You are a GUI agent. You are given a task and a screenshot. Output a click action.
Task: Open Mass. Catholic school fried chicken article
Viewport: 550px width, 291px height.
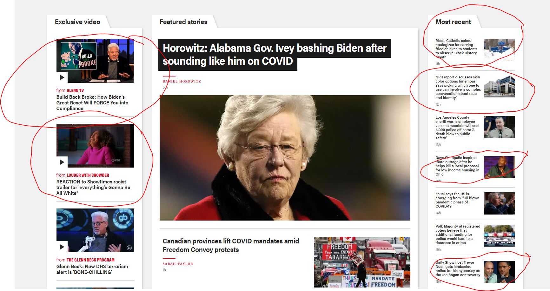(456, 49)
